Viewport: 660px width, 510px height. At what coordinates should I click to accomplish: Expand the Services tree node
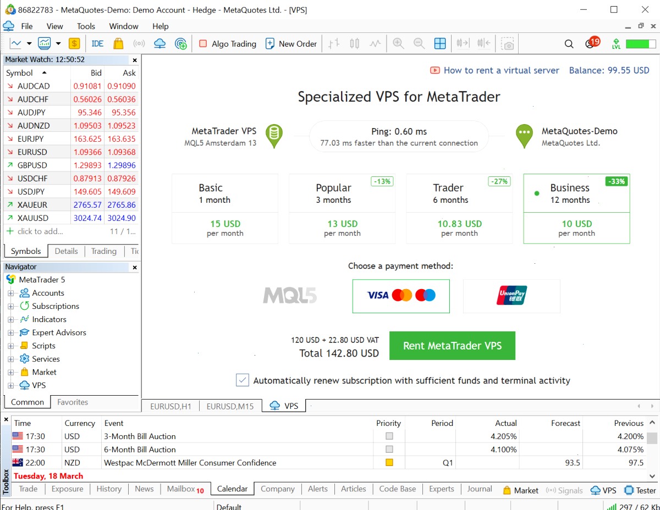tap(11, 359)
